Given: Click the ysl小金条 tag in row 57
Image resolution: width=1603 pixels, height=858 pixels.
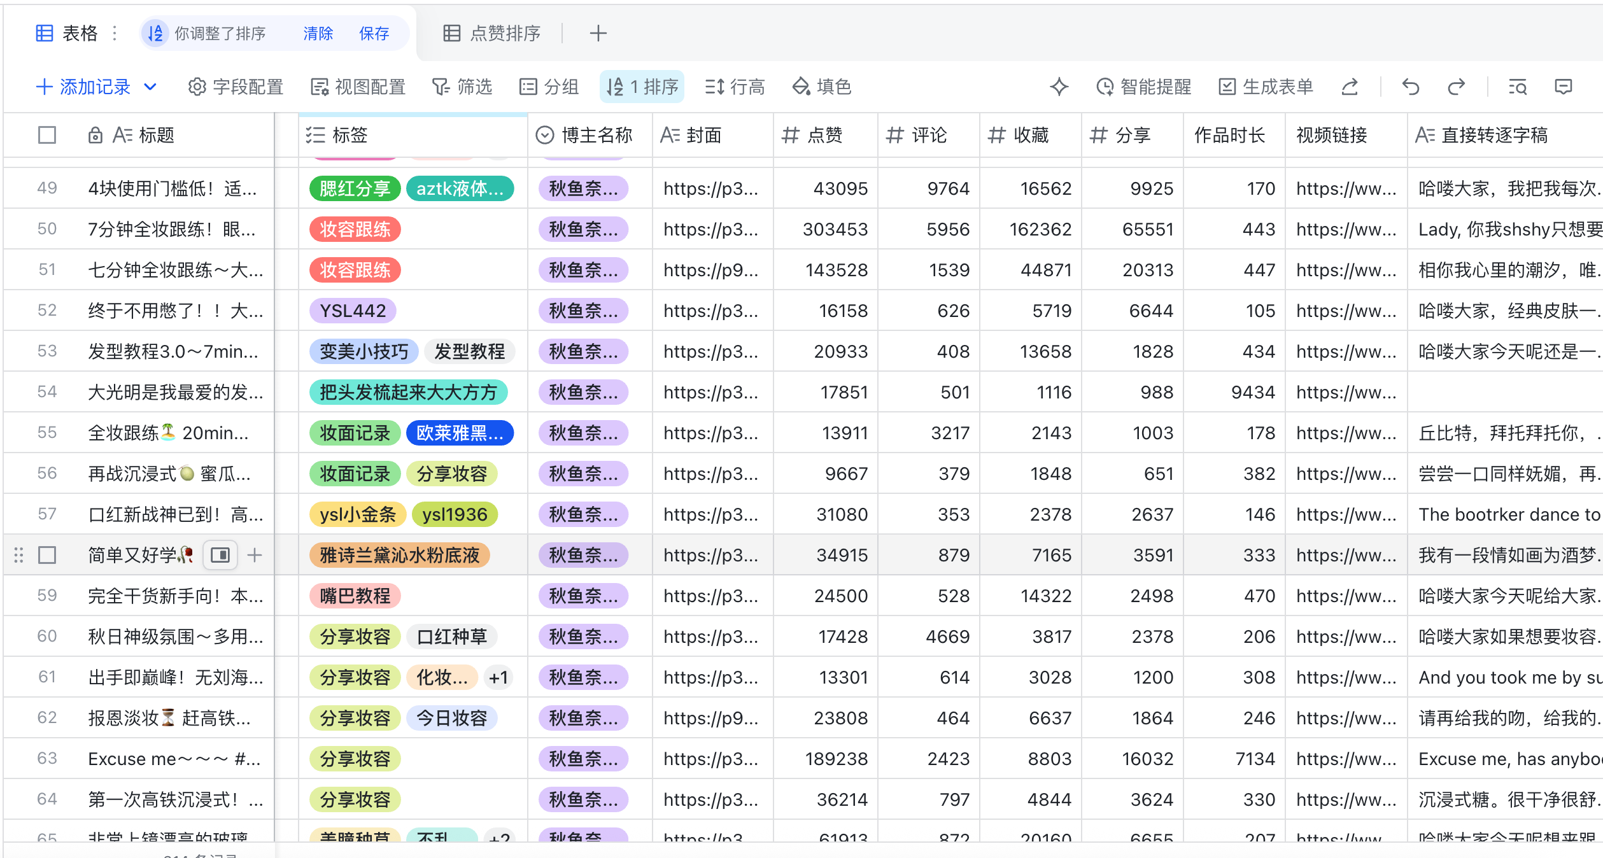Looking at the screenshot, I should click(x=358, y=514).
